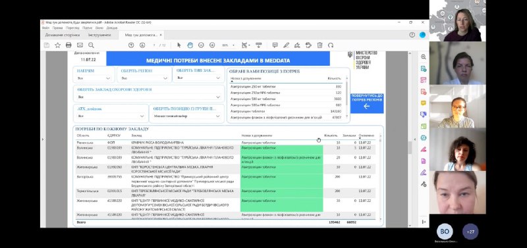Activate the selection arrow tool

point(179,45)
